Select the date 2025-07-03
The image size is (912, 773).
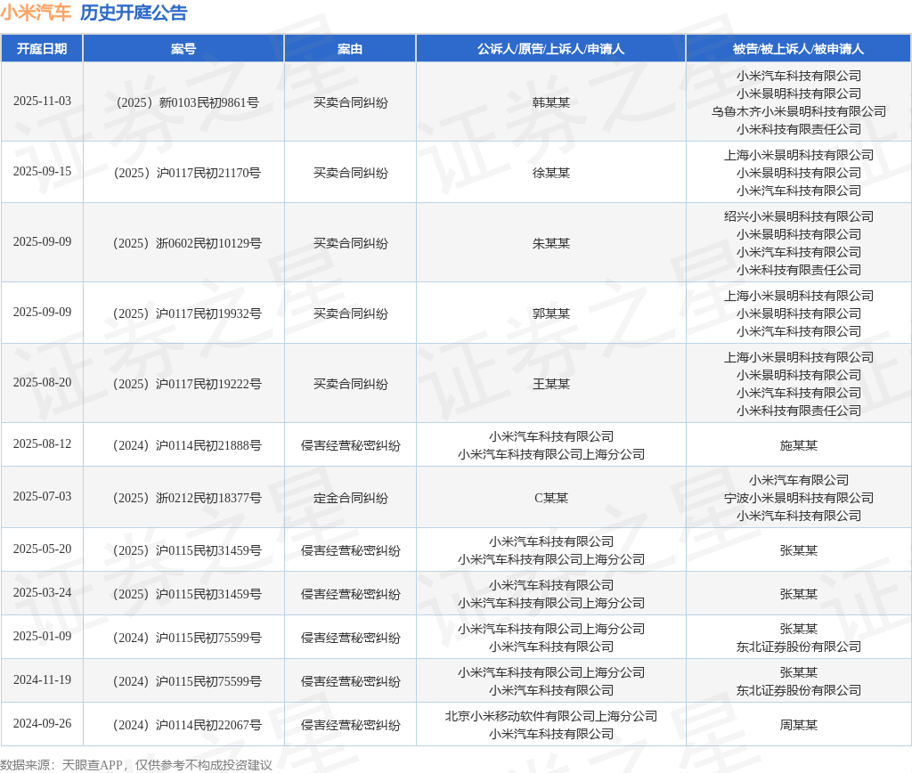(43, 497)
